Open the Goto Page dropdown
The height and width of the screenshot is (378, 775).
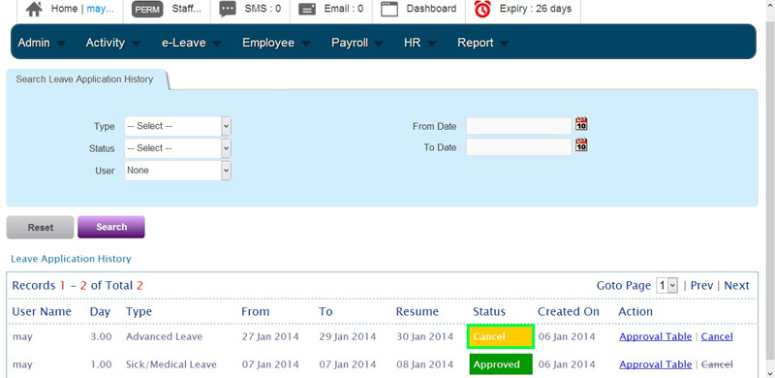[x=666, y=286]
